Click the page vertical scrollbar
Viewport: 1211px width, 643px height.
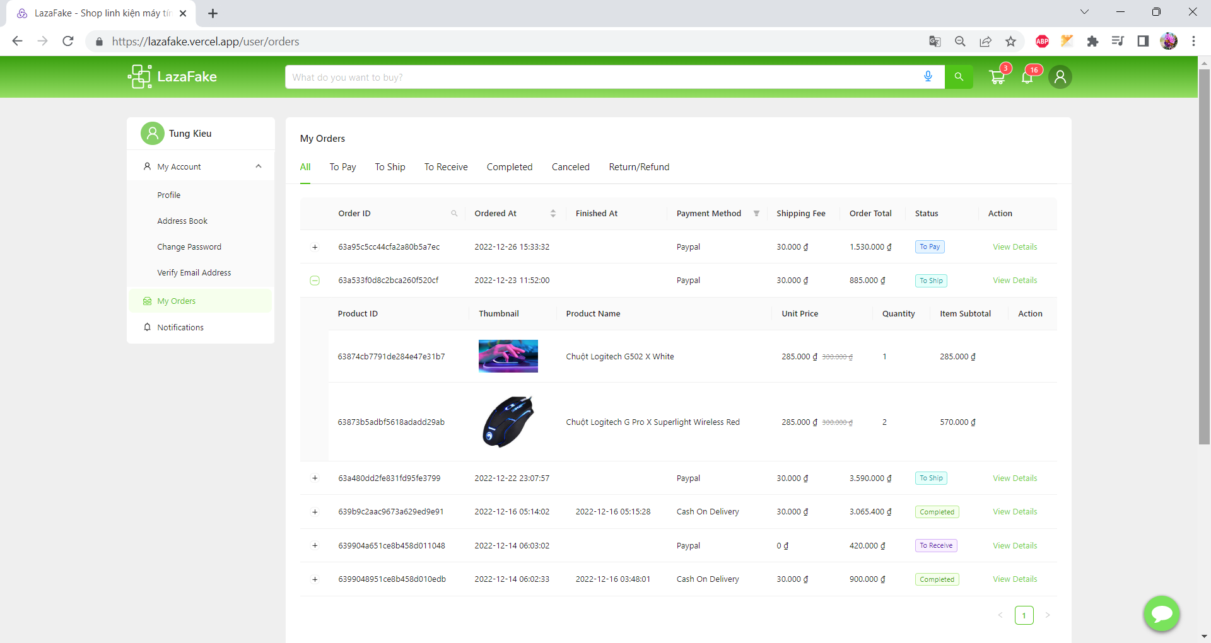1204,257
